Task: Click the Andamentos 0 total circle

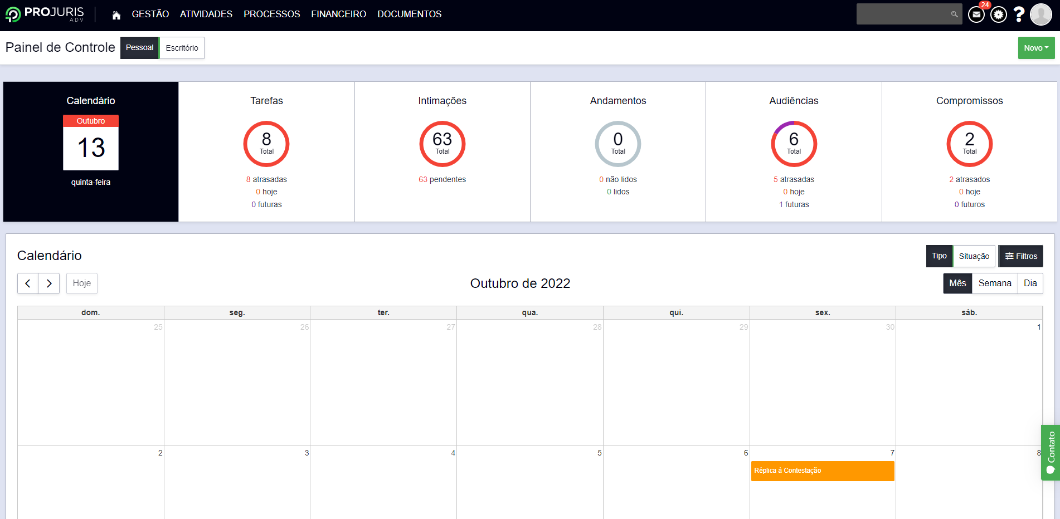Action: [618, 144]
